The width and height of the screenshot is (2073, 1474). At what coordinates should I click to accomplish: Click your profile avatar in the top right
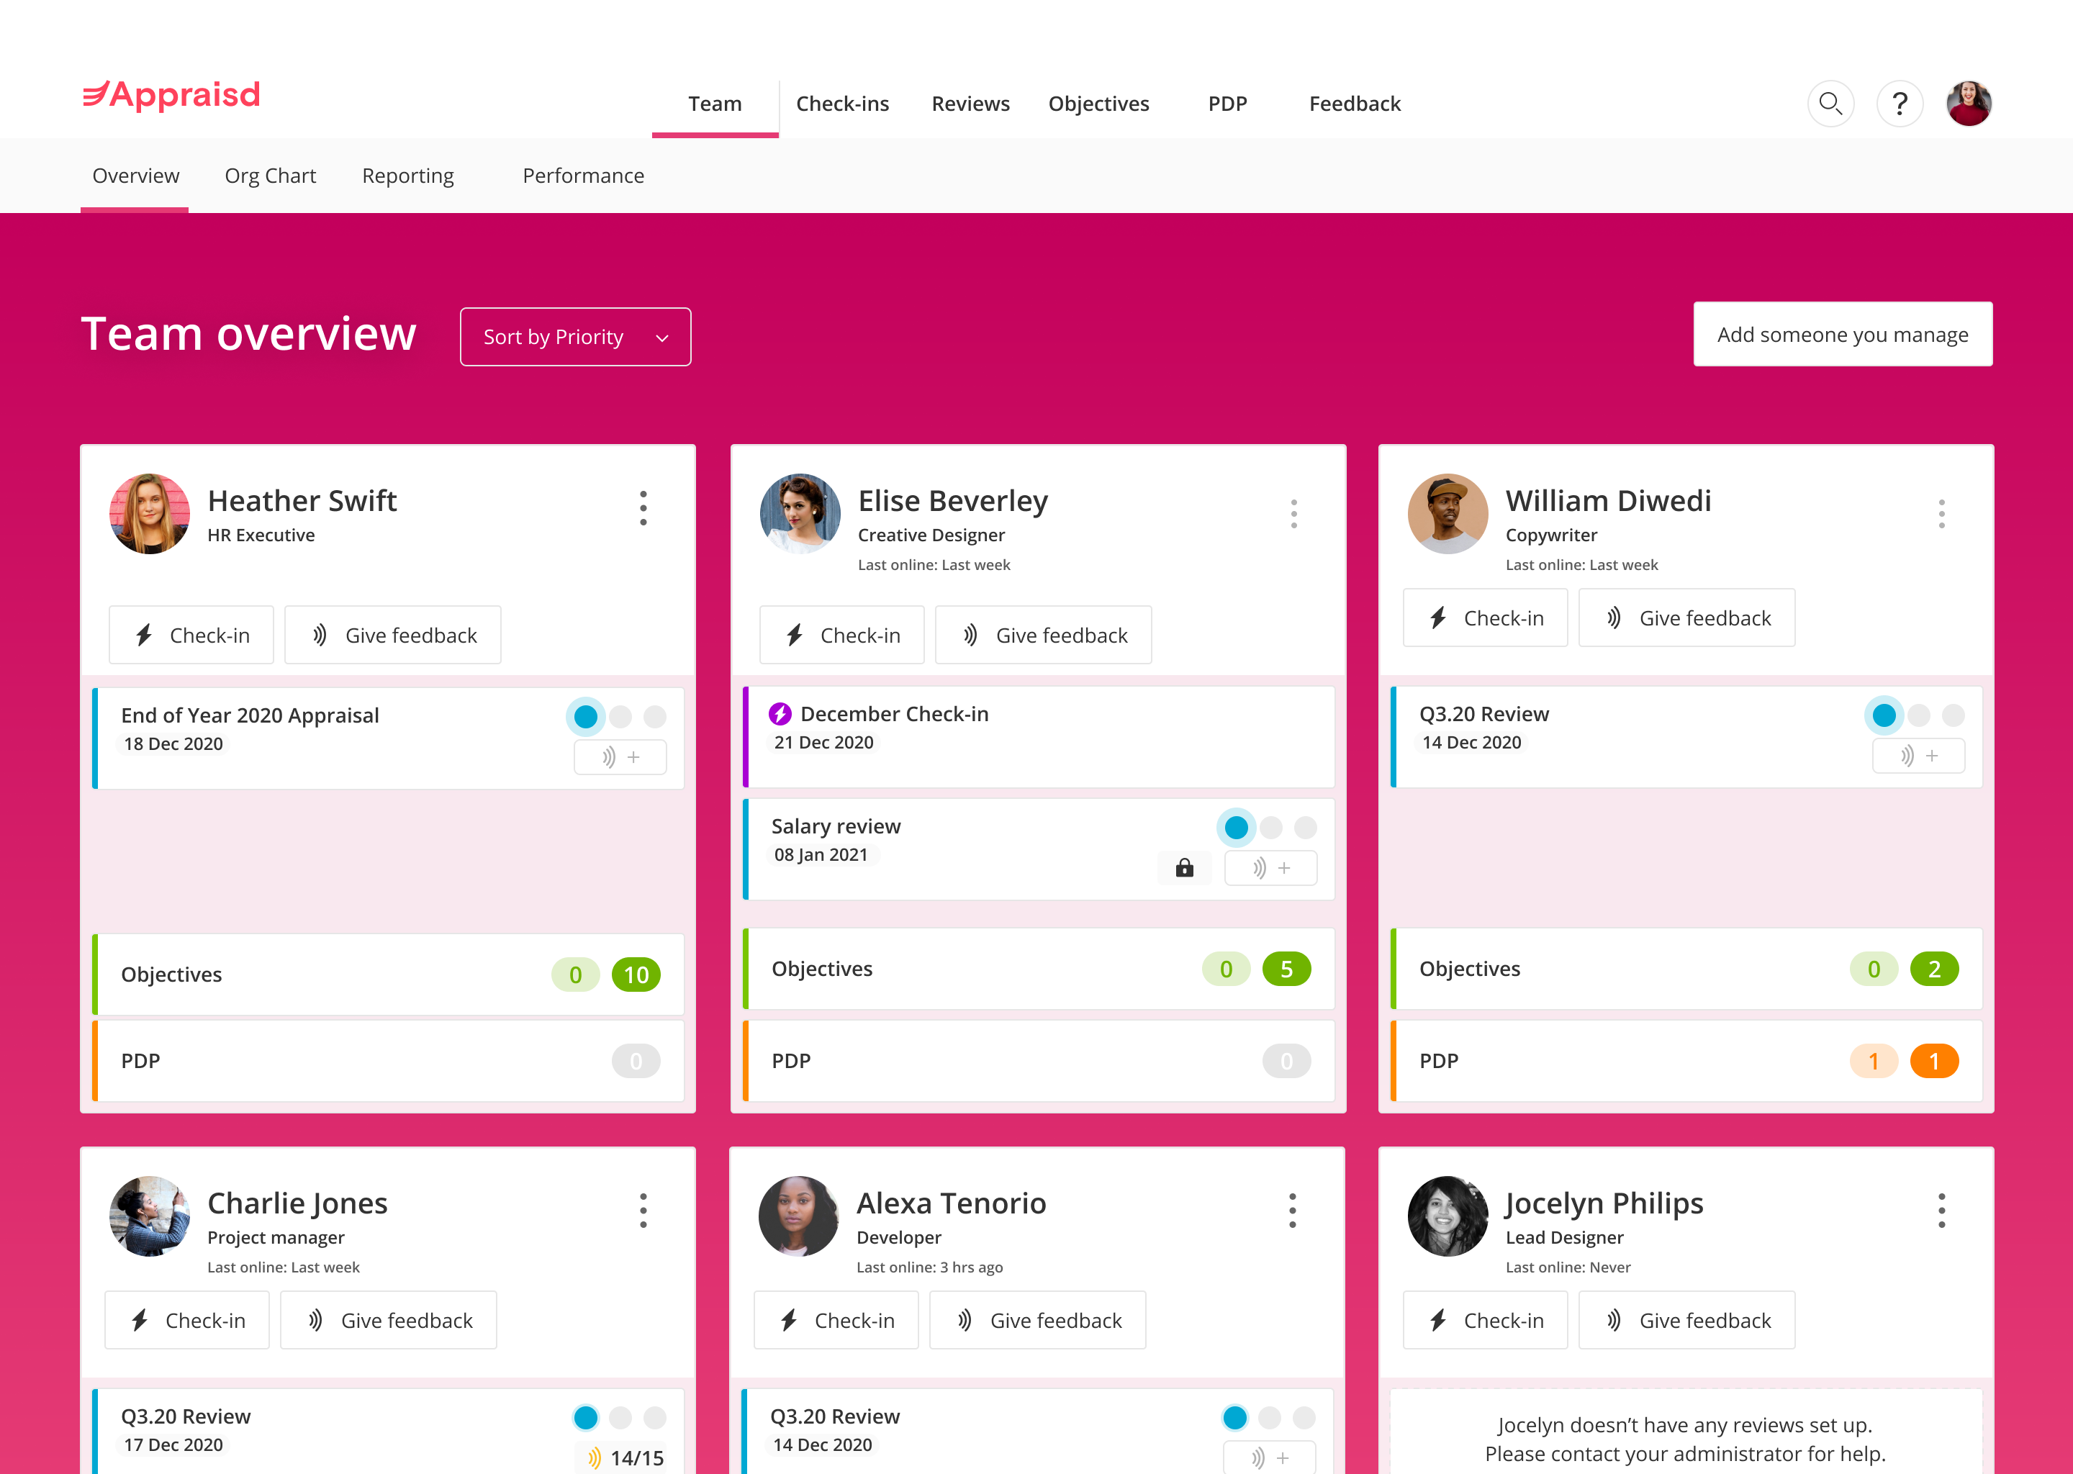click(1968, 104)
